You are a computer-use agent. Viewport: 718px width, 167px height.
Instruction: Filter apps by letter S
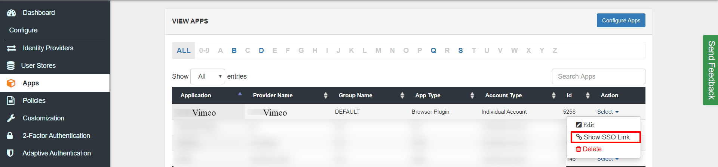point(460,50)
